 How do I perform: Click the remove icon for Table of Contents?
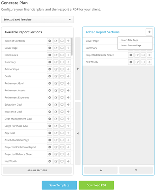[50, 41]
